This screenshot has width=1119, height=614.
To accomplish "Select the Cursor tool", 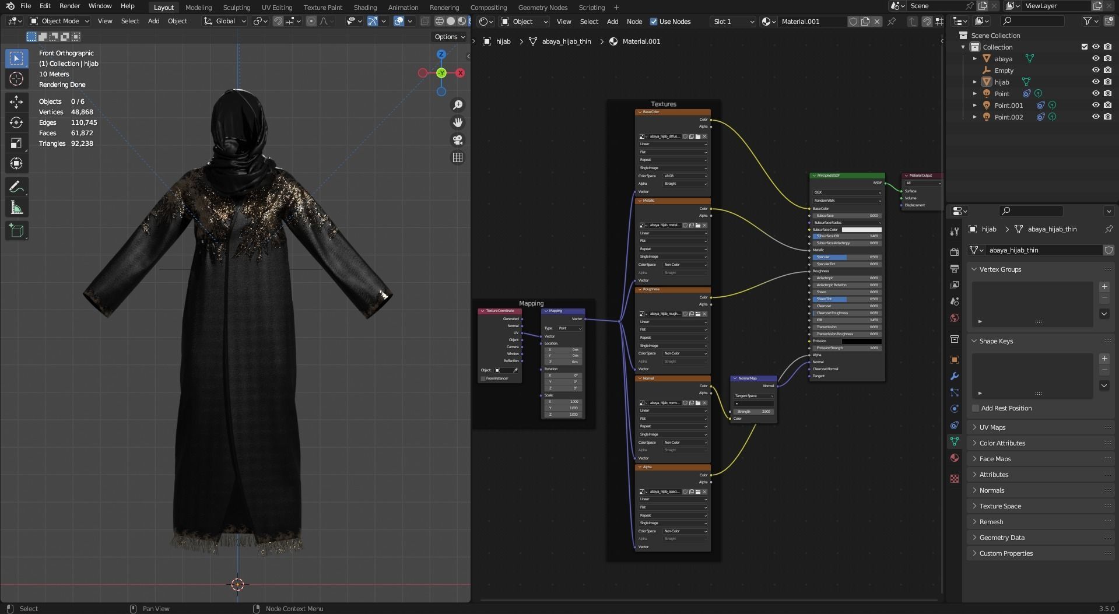I will (16, 79).
